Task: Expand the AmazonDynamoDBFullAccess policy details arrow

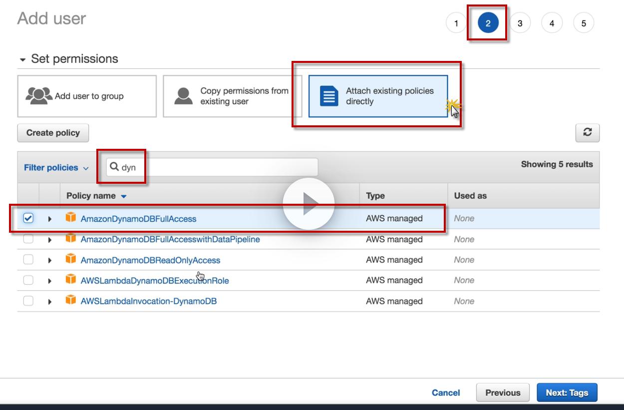Action: coord(50,219)
